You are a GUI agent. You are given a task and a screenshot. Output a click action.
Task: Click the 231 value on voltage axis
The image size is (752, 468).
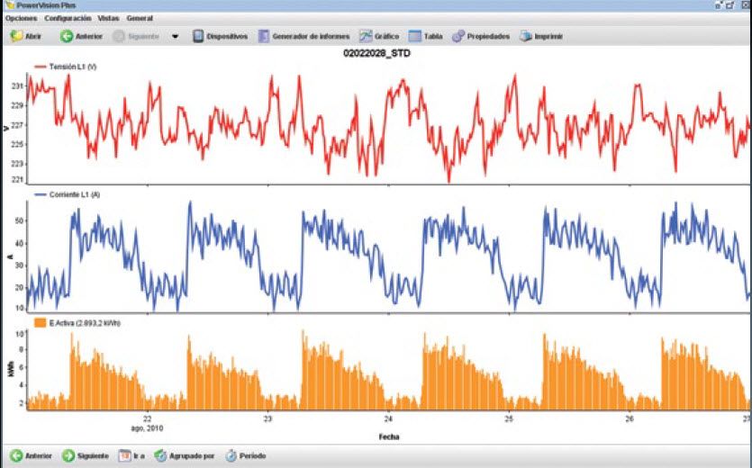click(x=17, y=86)
